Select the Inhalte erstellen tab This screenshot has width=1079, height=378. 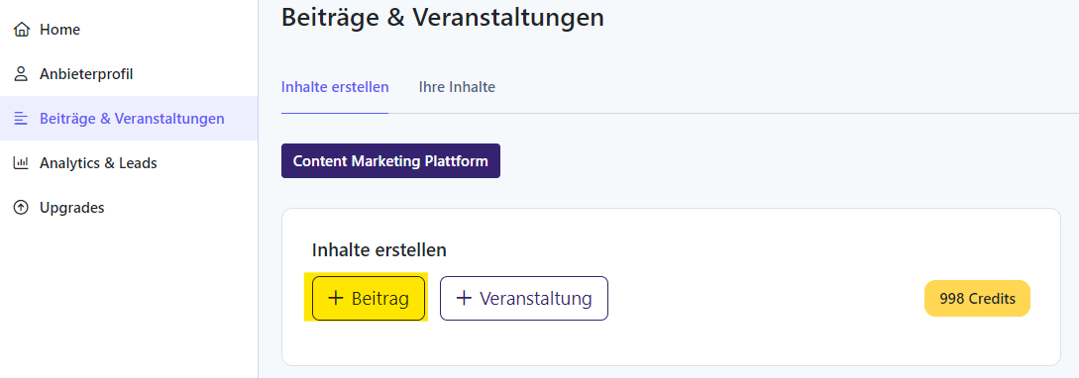[335, 87]
